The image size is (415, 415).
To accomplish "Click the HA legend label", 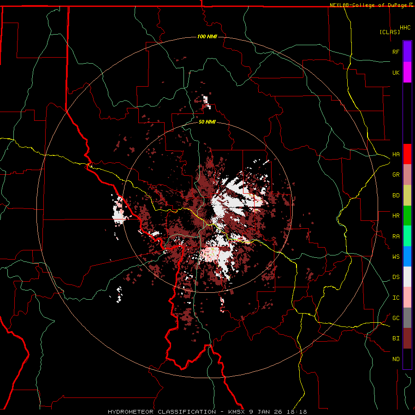I will pos(396,154).
